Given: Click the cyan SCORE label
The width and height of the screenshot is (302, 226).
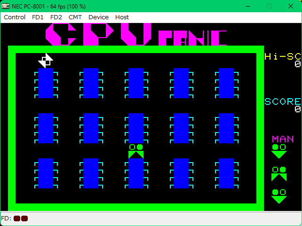Looking at the screenshot, I should [282, 101].
